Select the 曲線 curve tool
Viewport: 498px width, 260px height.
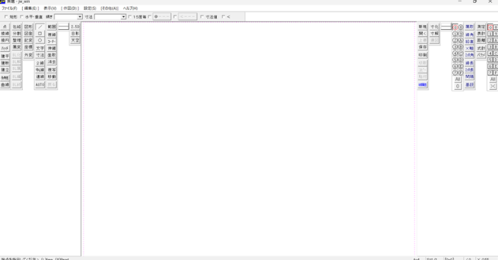tap(5, 85)
